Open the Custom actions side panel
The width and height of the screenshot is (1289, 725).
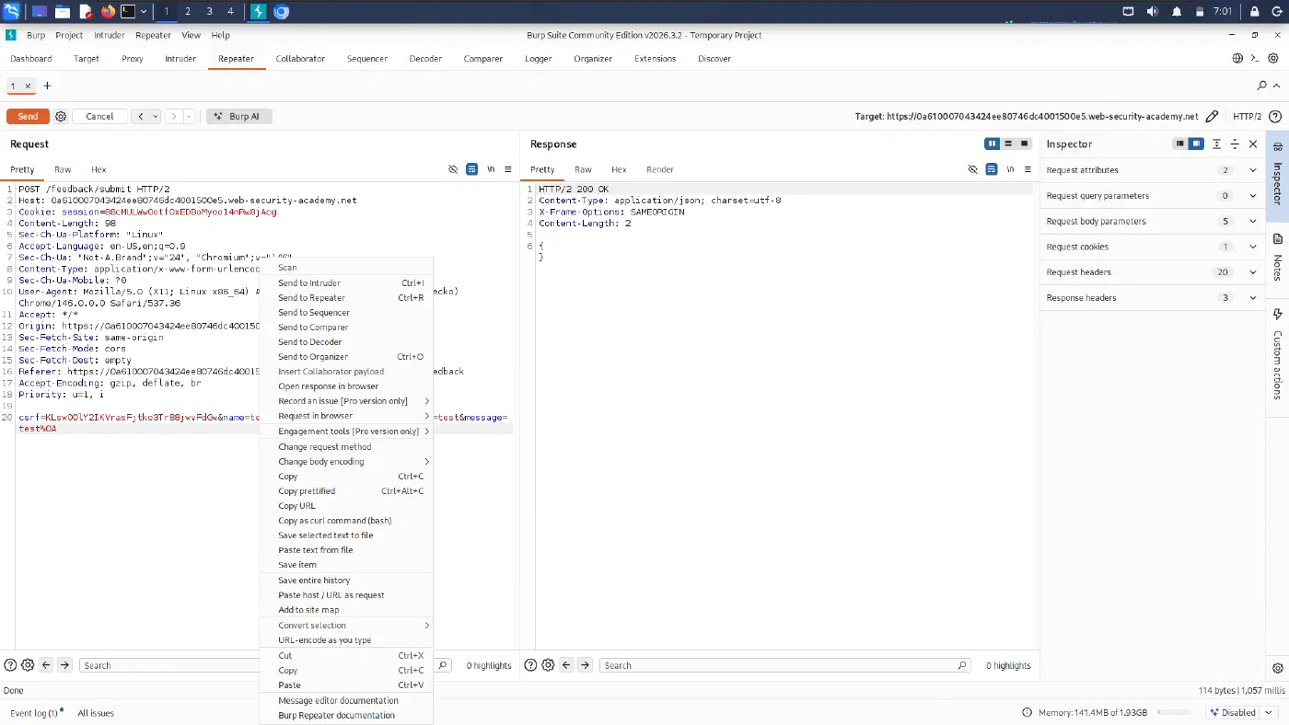[x=1277, y=355]
